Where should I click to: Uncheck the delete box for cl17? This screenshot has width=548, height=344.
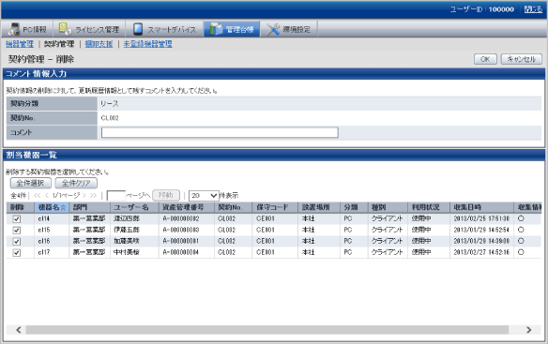pyautogui.click(x=17, y=252)
